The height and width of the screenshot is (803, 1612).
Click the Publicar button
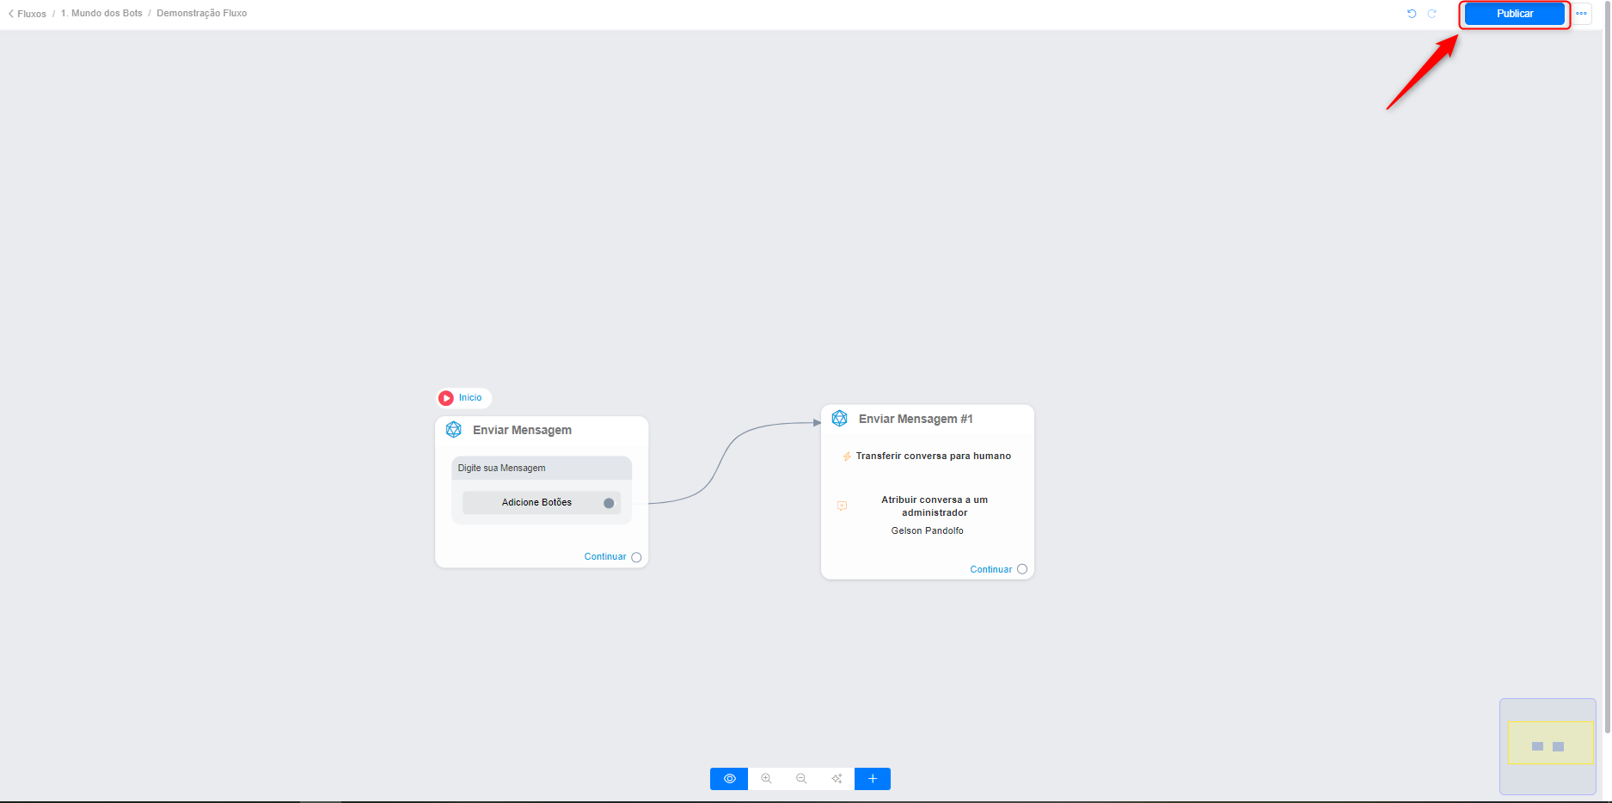1514,14
